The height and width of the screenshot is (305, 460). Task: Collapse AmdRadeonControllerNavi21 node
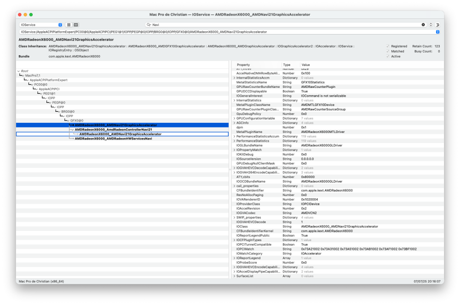click(x=73, y=130)
